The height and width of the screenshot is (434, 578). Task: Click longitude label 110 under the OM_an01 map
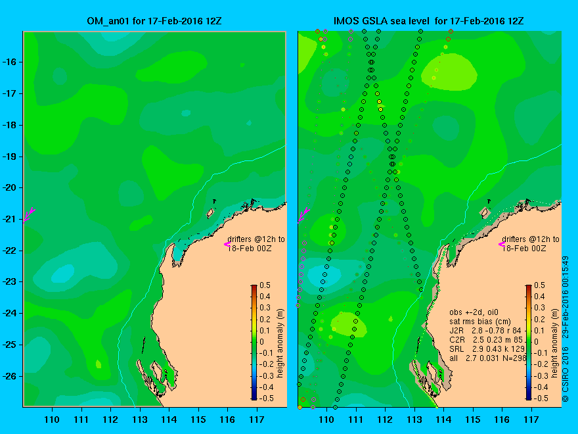click(52, 420)
